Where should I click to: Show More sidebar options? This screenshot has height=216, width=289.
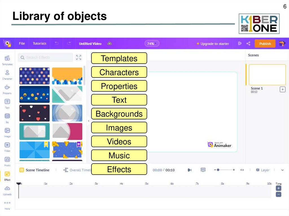point(7,205)
